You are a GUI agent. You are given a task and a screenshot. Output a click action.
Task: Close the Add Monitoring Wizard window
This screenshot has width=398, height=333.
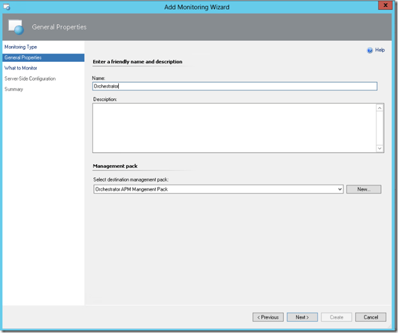tap(383, 5)
